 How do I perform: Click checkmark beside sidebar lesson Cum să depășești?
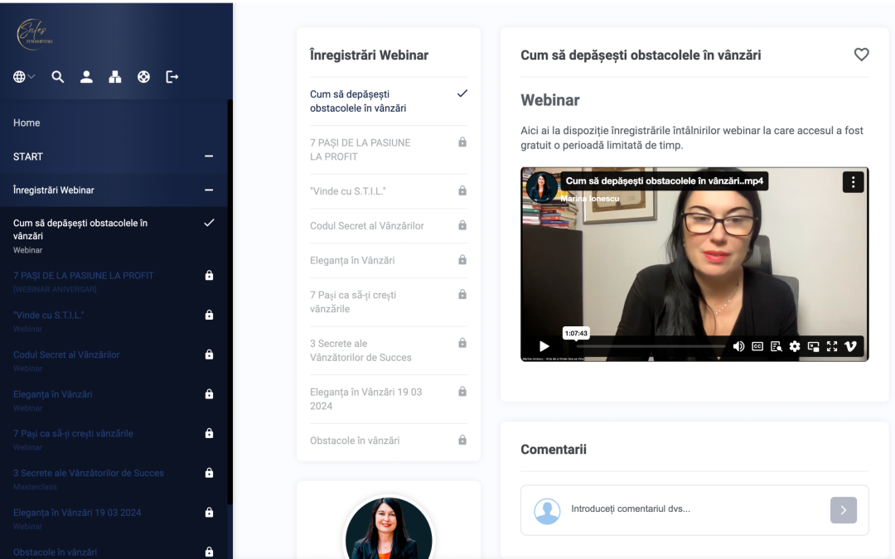point(209,223)
